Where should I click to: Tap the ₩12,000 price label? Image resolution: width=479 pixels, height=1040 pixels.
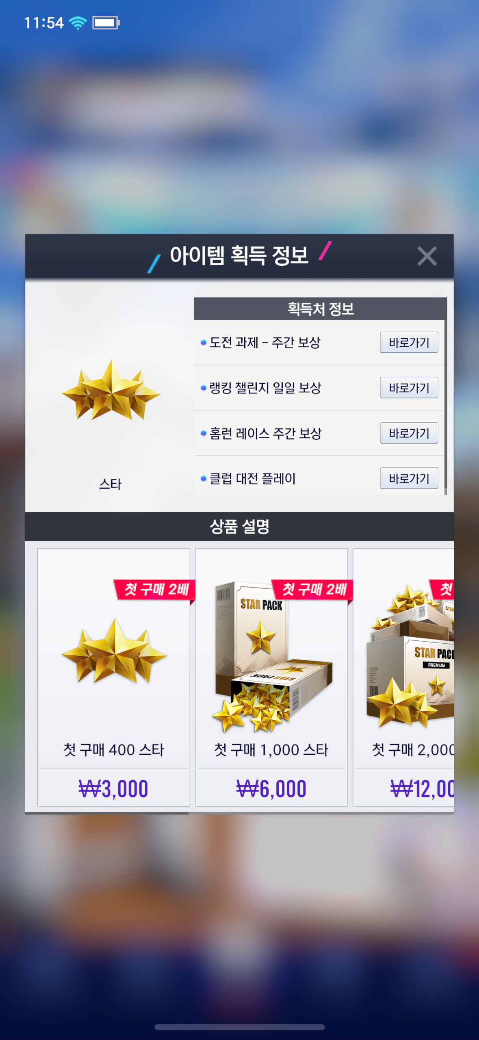(422, 789)
